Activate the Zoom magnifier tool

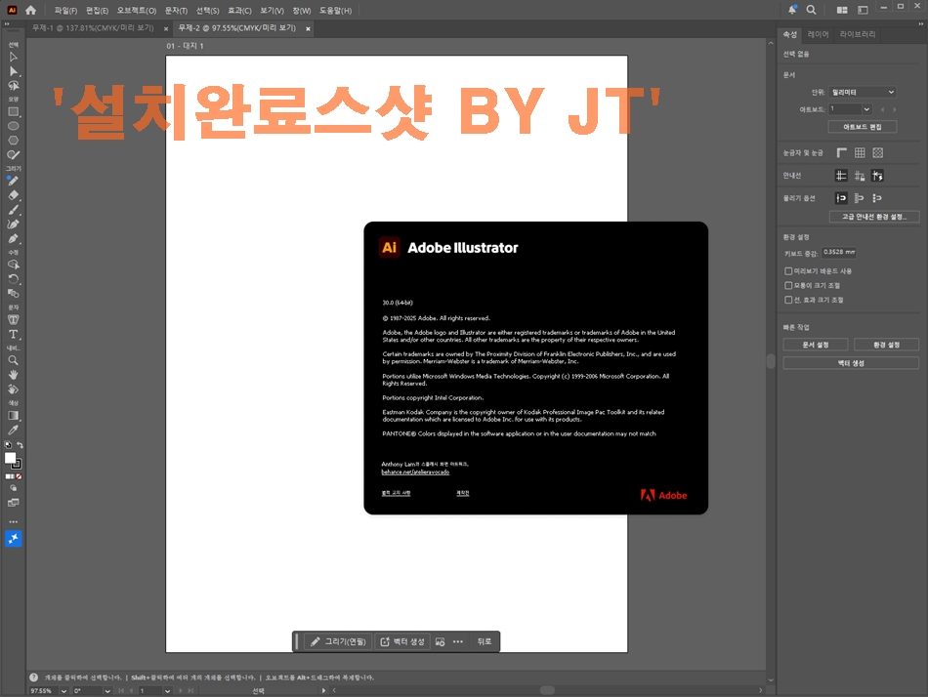point(14,360)
